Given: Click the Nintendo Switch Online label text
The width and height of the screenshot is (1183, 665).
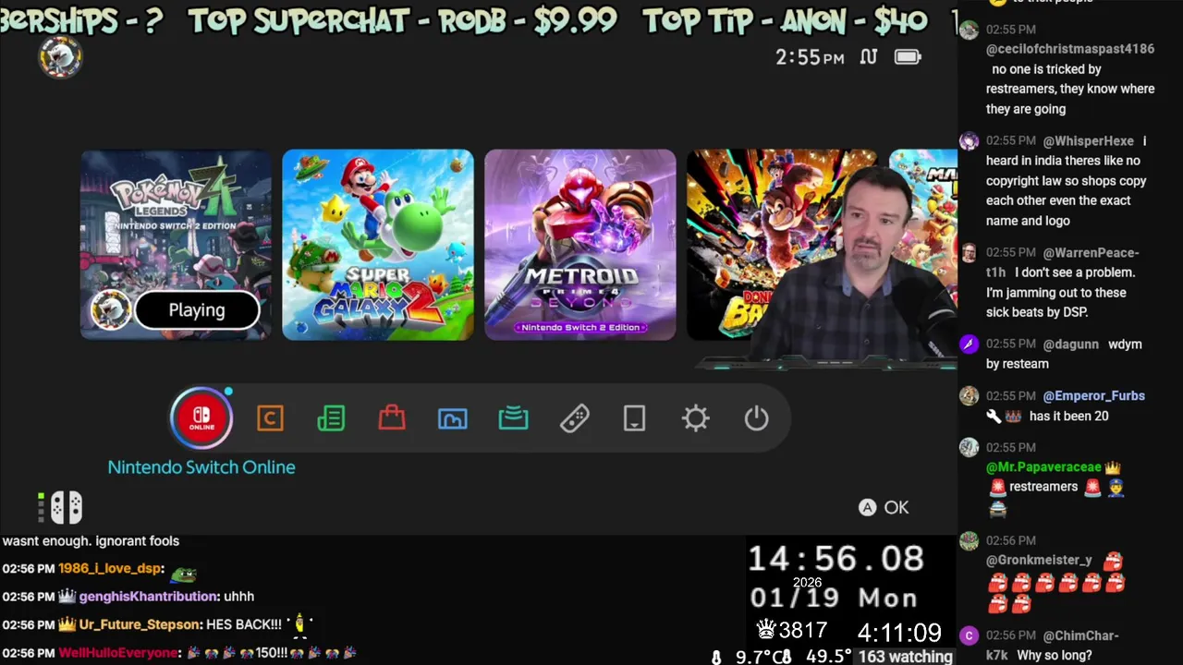Looking at the screenshot, I should [201, 467].
